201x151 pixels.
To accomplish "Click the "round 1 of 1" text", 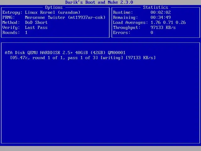I will tap(47, 58).
